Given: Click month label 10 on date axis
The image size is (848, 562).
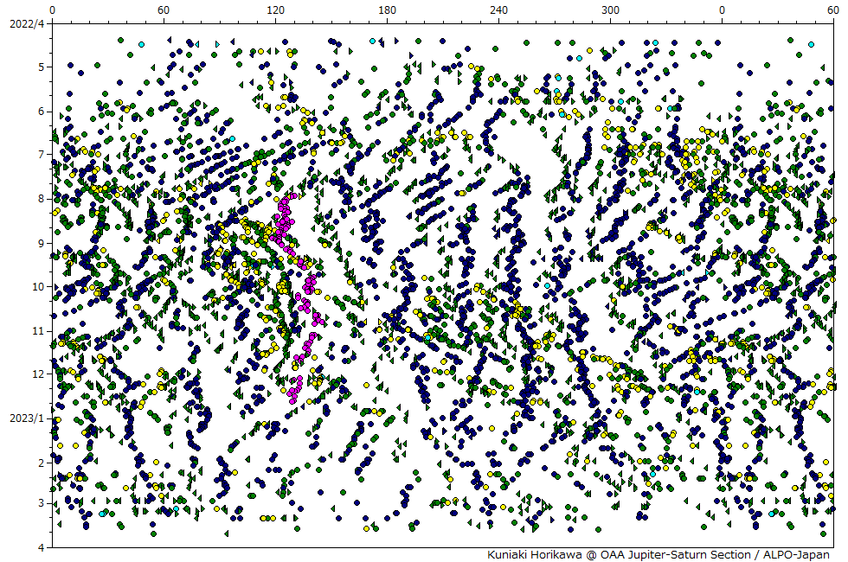Looking at the screenshot, I should [39, 287].
